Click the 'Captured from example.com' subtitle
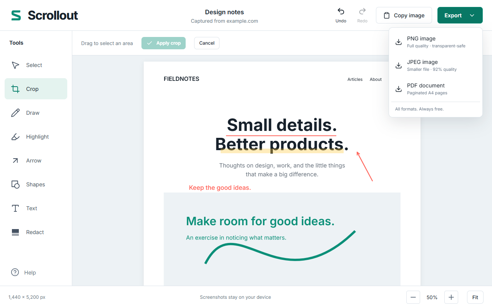Screen dimensions: 492x308 click(x=224, y=21)
